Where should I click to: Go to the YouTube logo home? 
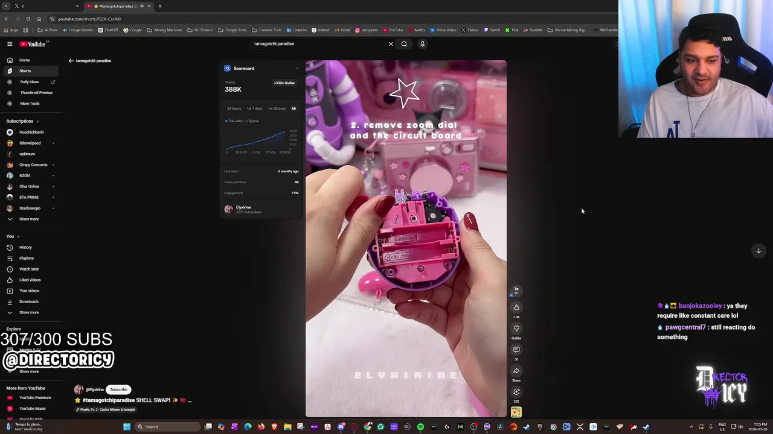pyautogui.click(x=32, y=44)
